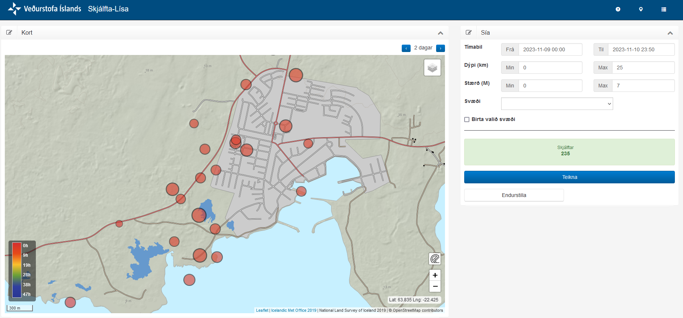Viewport: 683px width, 318px height.
Task: Open the Leaflet attribution link
Action: coord(262,310)
